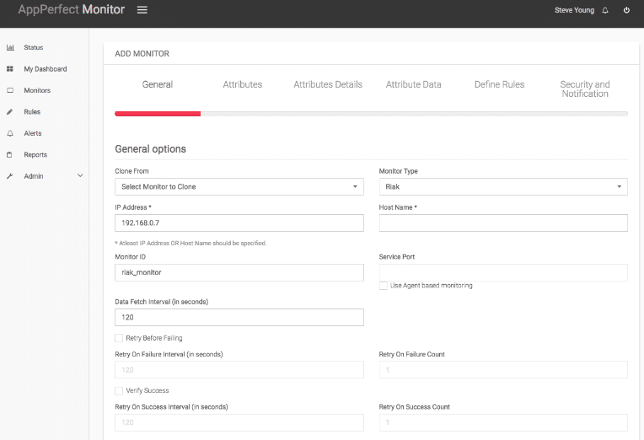Select the Define Rules tab

pos(499,84)
